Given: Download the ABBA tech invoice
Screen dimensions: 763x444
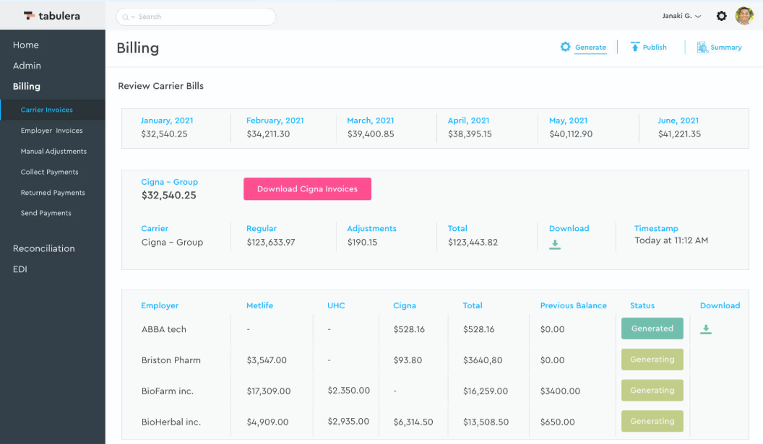Looking at the screenshot, I should pos(706,329).
